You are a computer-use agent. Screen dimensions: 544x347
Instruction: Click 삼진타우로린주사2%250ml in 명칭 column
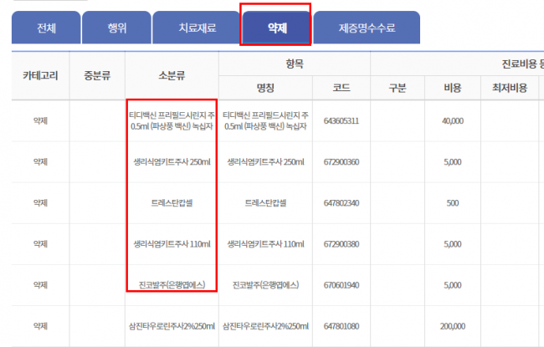tap(265, 326)
